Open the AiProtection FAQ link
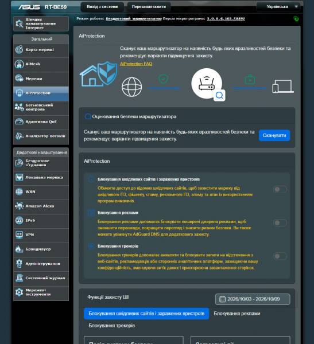This screenshot has height=344, width=314. click(136, 64)
